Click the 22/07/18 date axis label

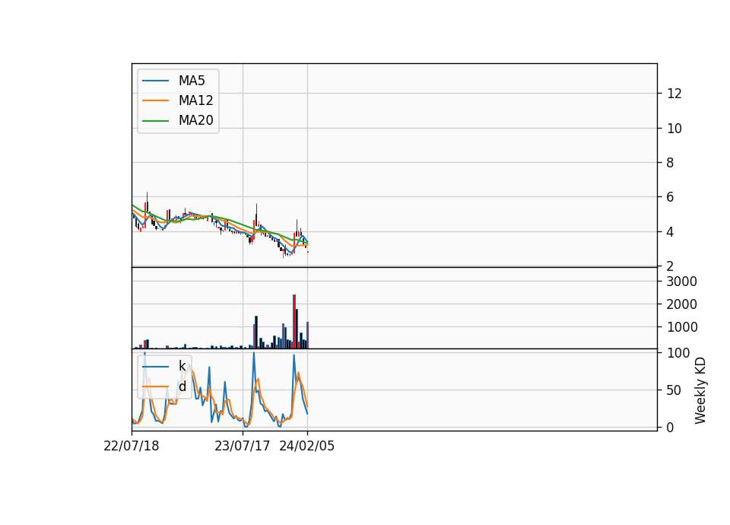(x=132, y=447)
